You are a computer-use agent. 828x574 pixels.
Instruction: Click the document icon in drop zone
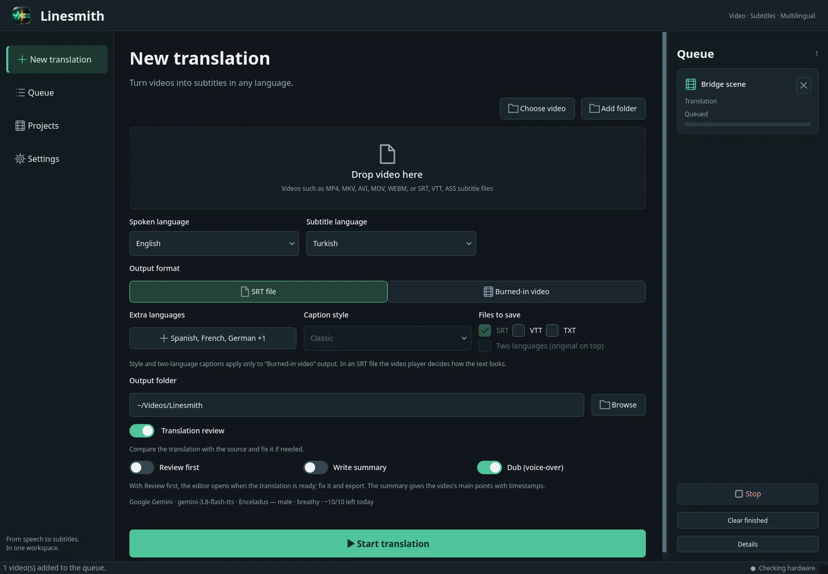(x=387, y=154)
